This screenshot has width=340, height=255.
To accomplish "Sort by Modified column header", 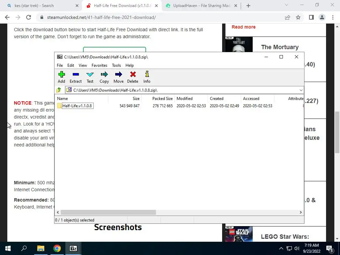I will (191, 98).
